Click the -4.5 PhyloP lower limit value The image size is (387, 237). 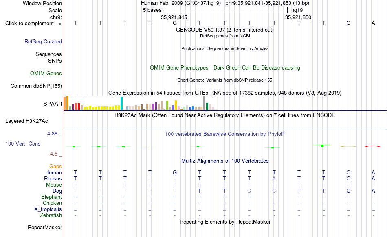coord(53,154)
